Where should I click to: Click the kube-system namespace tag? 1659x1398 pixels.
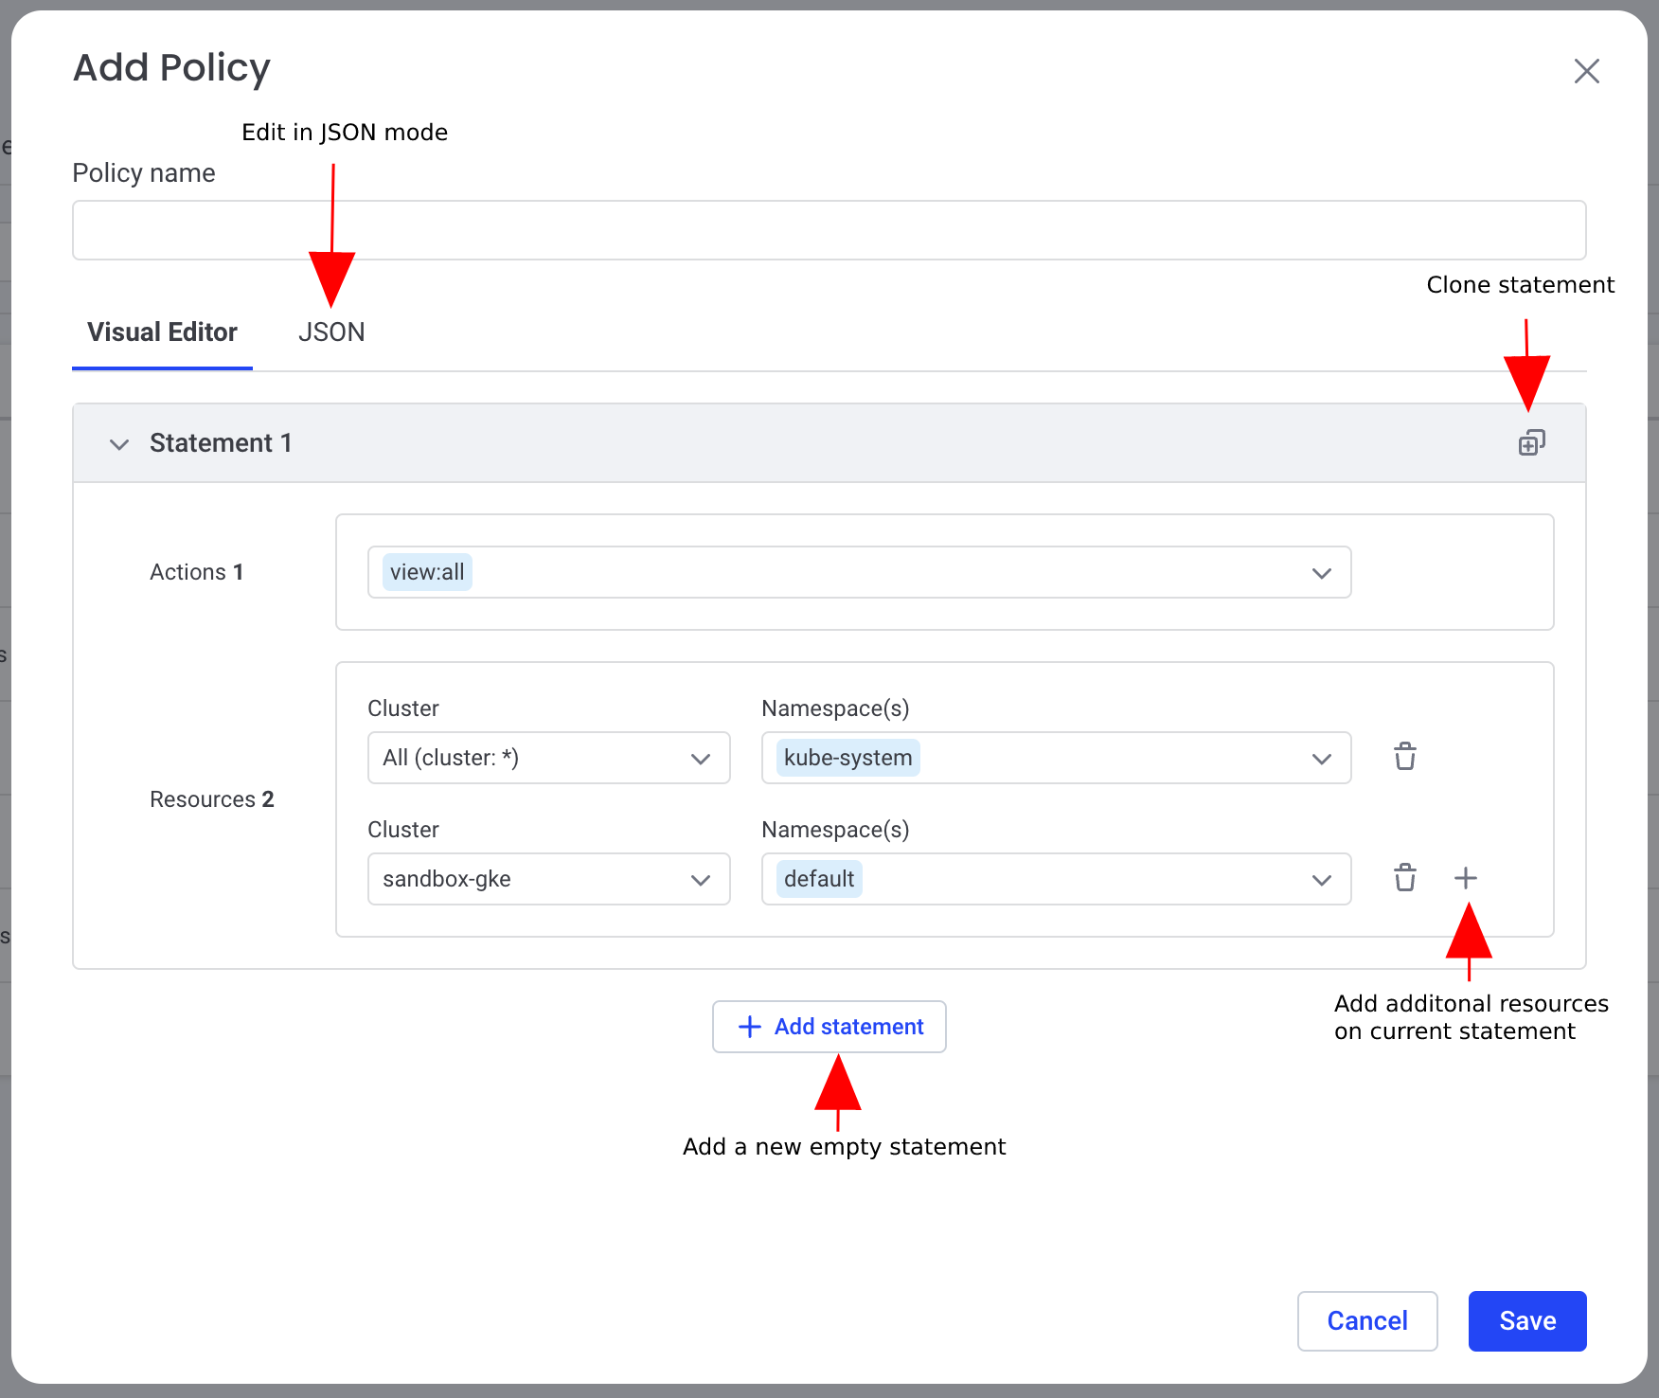(847, 758)
